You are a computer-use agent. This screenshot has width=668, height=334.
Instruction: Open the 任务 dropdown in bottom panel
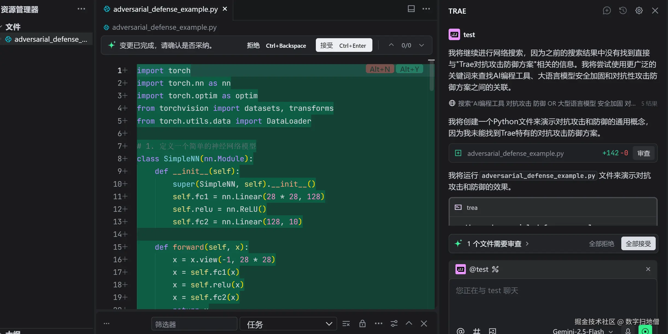[x=288, y=324]
